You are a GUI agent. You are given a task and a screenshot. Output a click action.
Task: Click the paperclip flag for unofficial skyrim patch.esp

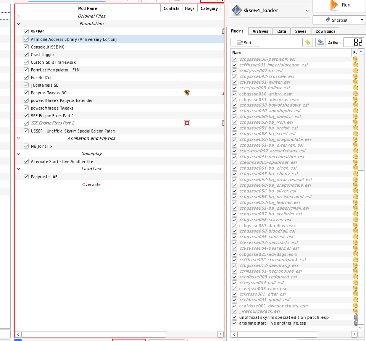click(x=356, y=317)
